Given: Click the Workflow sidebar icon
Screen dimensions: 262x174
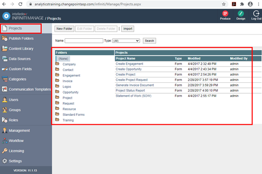Looking at the screenshot, I should (5, 140).
